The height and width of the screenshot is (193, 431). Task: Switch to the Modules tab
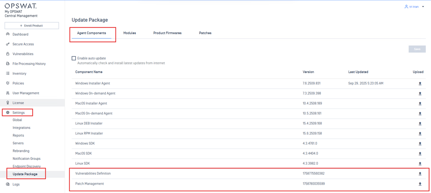(130, 33)
